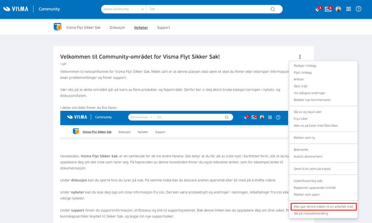
Task: Click the Visma logo in header
Action: click(16, 9)
